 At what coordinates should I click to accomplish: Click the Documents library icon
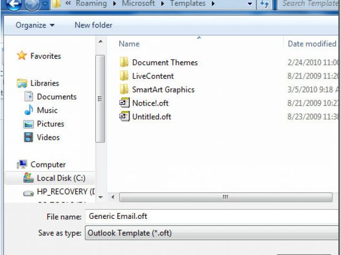pyautogui.click(x=29, y=97)
